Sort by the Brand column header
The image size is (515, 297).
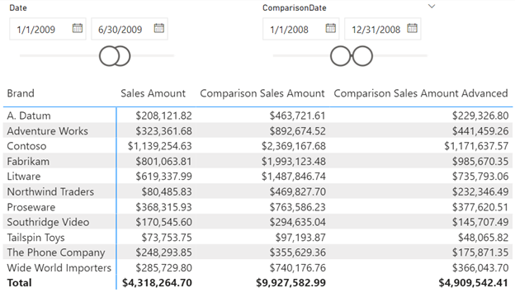[x=21, y=93]
